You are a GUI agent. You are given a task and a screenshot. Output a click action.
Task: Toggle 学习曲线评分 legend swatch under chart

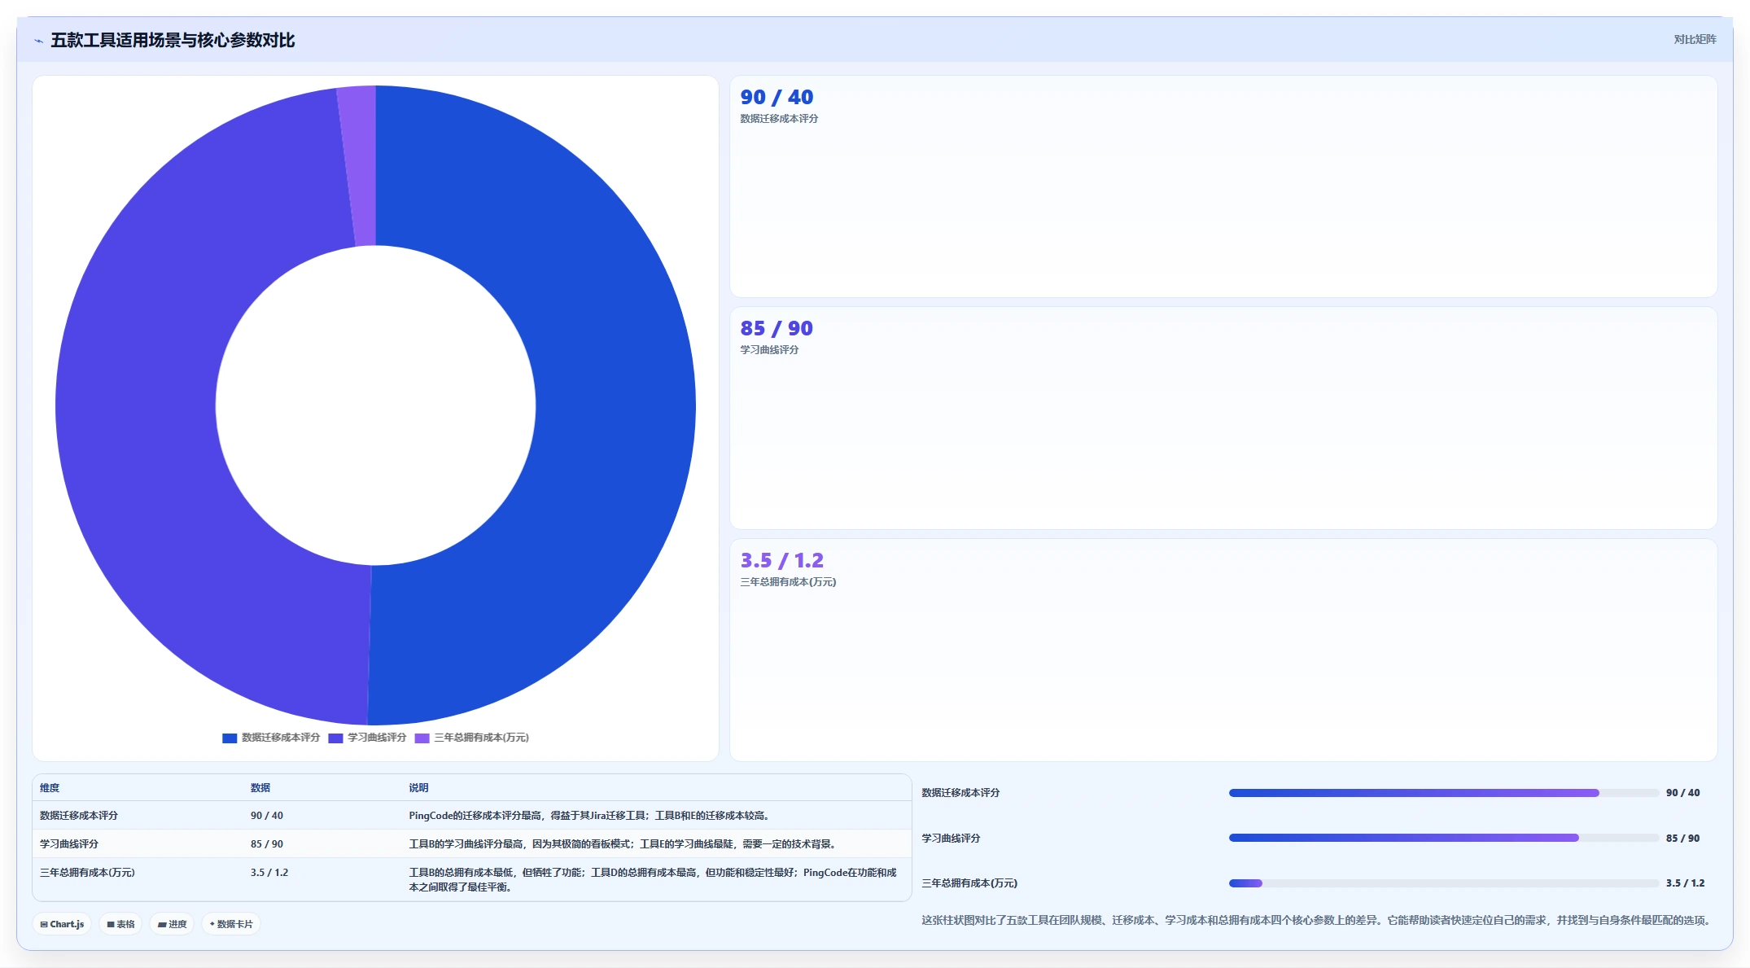[335, 738]
